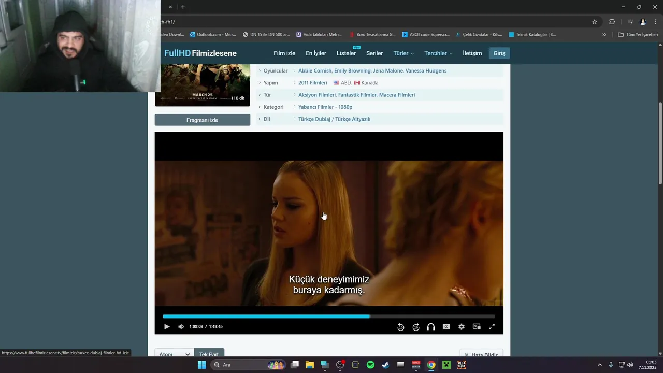Open En İyiler menu item

(x=316, y=53)
